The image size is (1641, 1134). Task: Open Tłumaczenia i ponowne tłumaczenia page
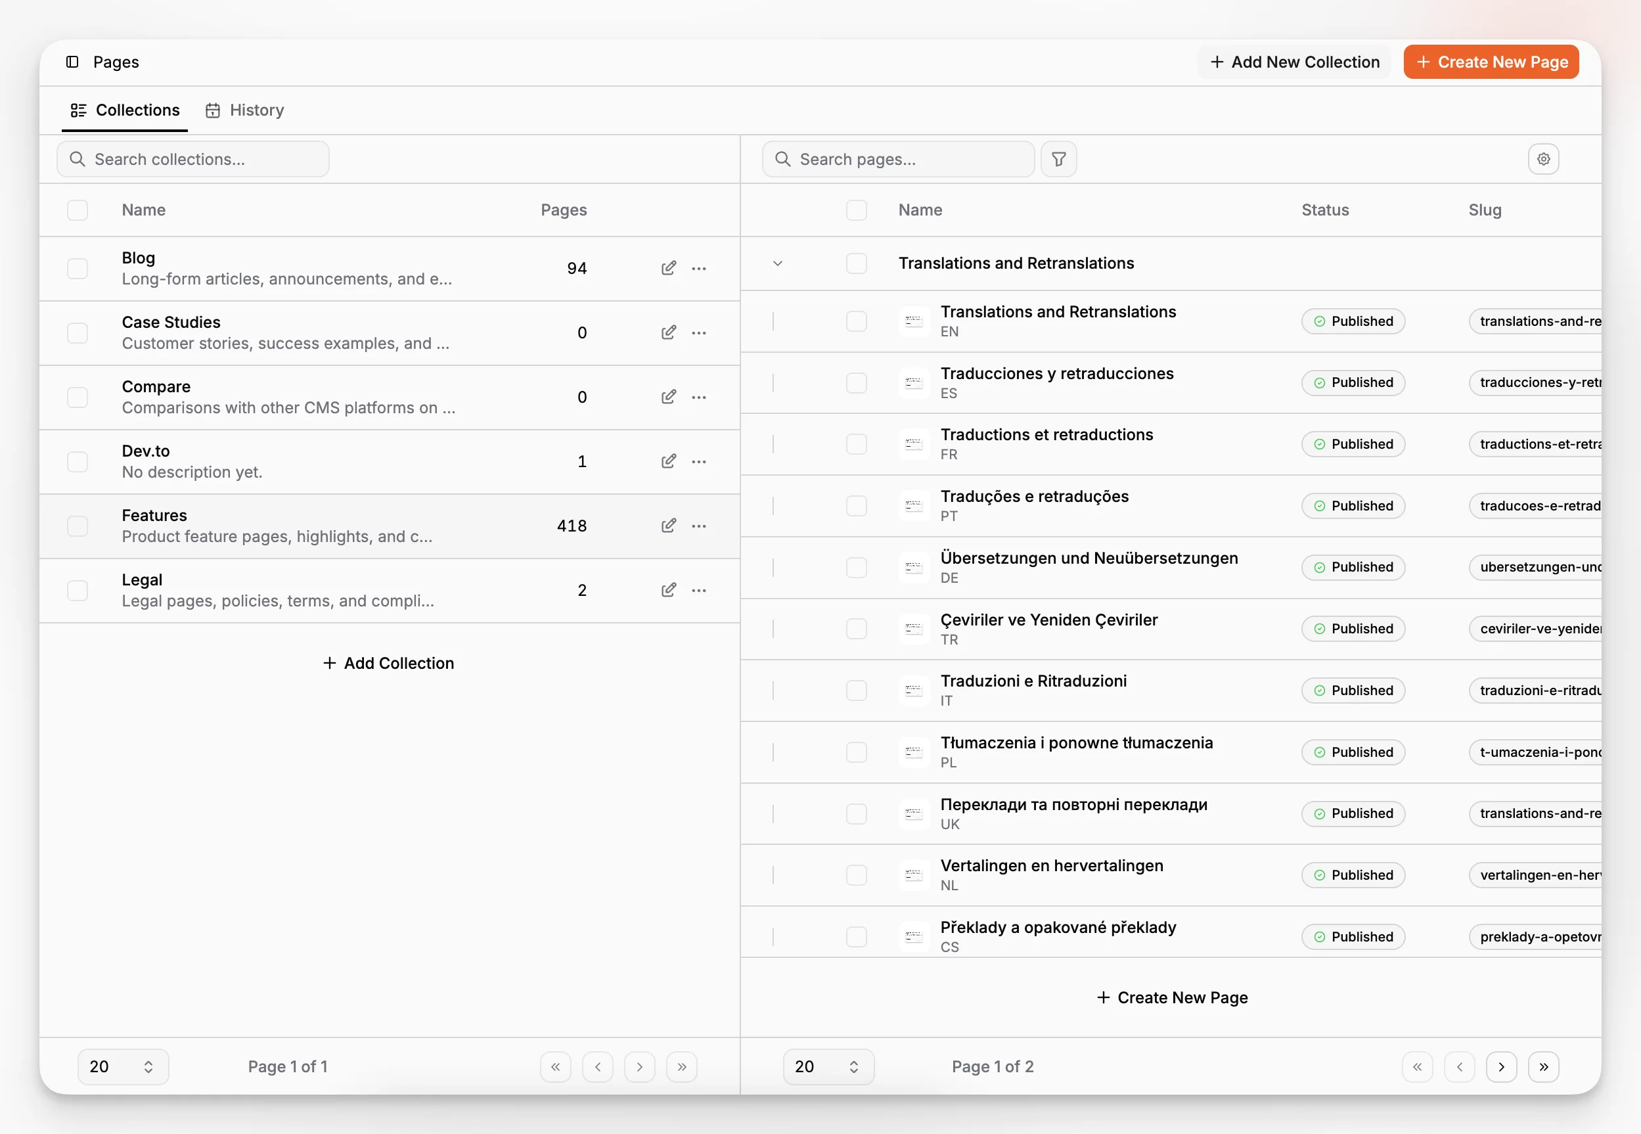click(x=1076, y=743)
